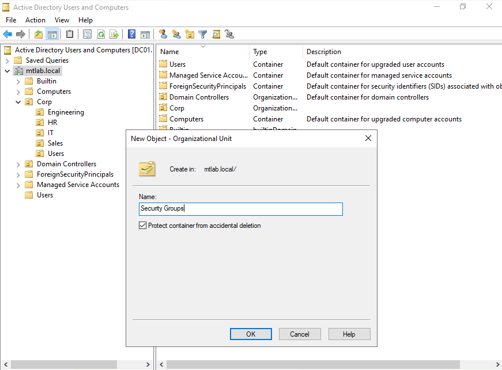Click the Domain Controllers icon in right list
Viewport: 502px width, 370px height.
163,97
